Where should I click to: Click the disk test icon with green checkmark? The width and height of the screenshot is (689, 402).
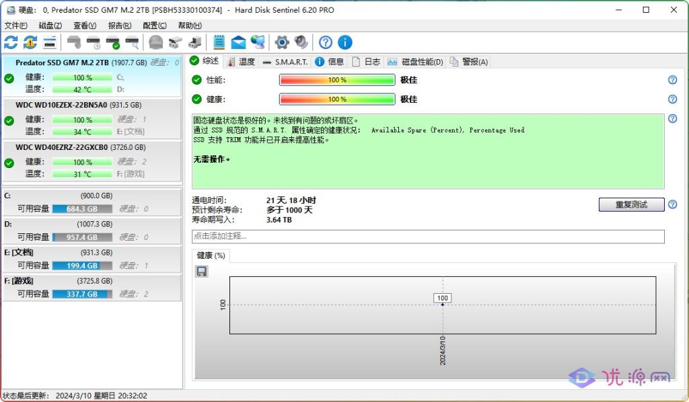tap(113, 42)
